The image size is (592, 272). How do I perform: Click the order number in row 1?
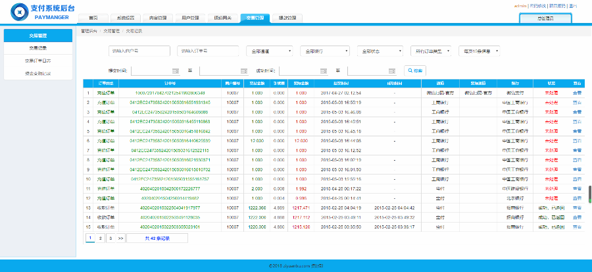170,93
